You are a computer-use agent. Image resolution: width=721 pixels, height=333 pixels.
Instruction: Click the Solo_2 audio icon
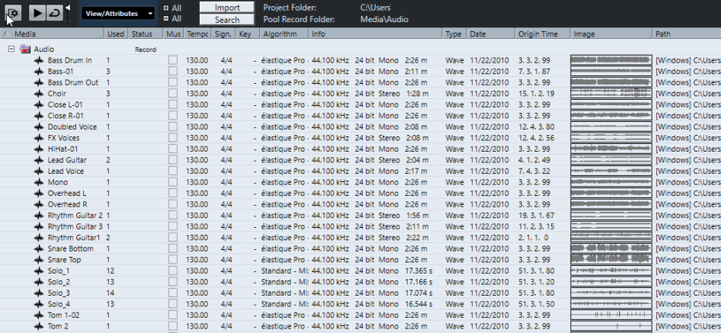(x=39, y=282)
